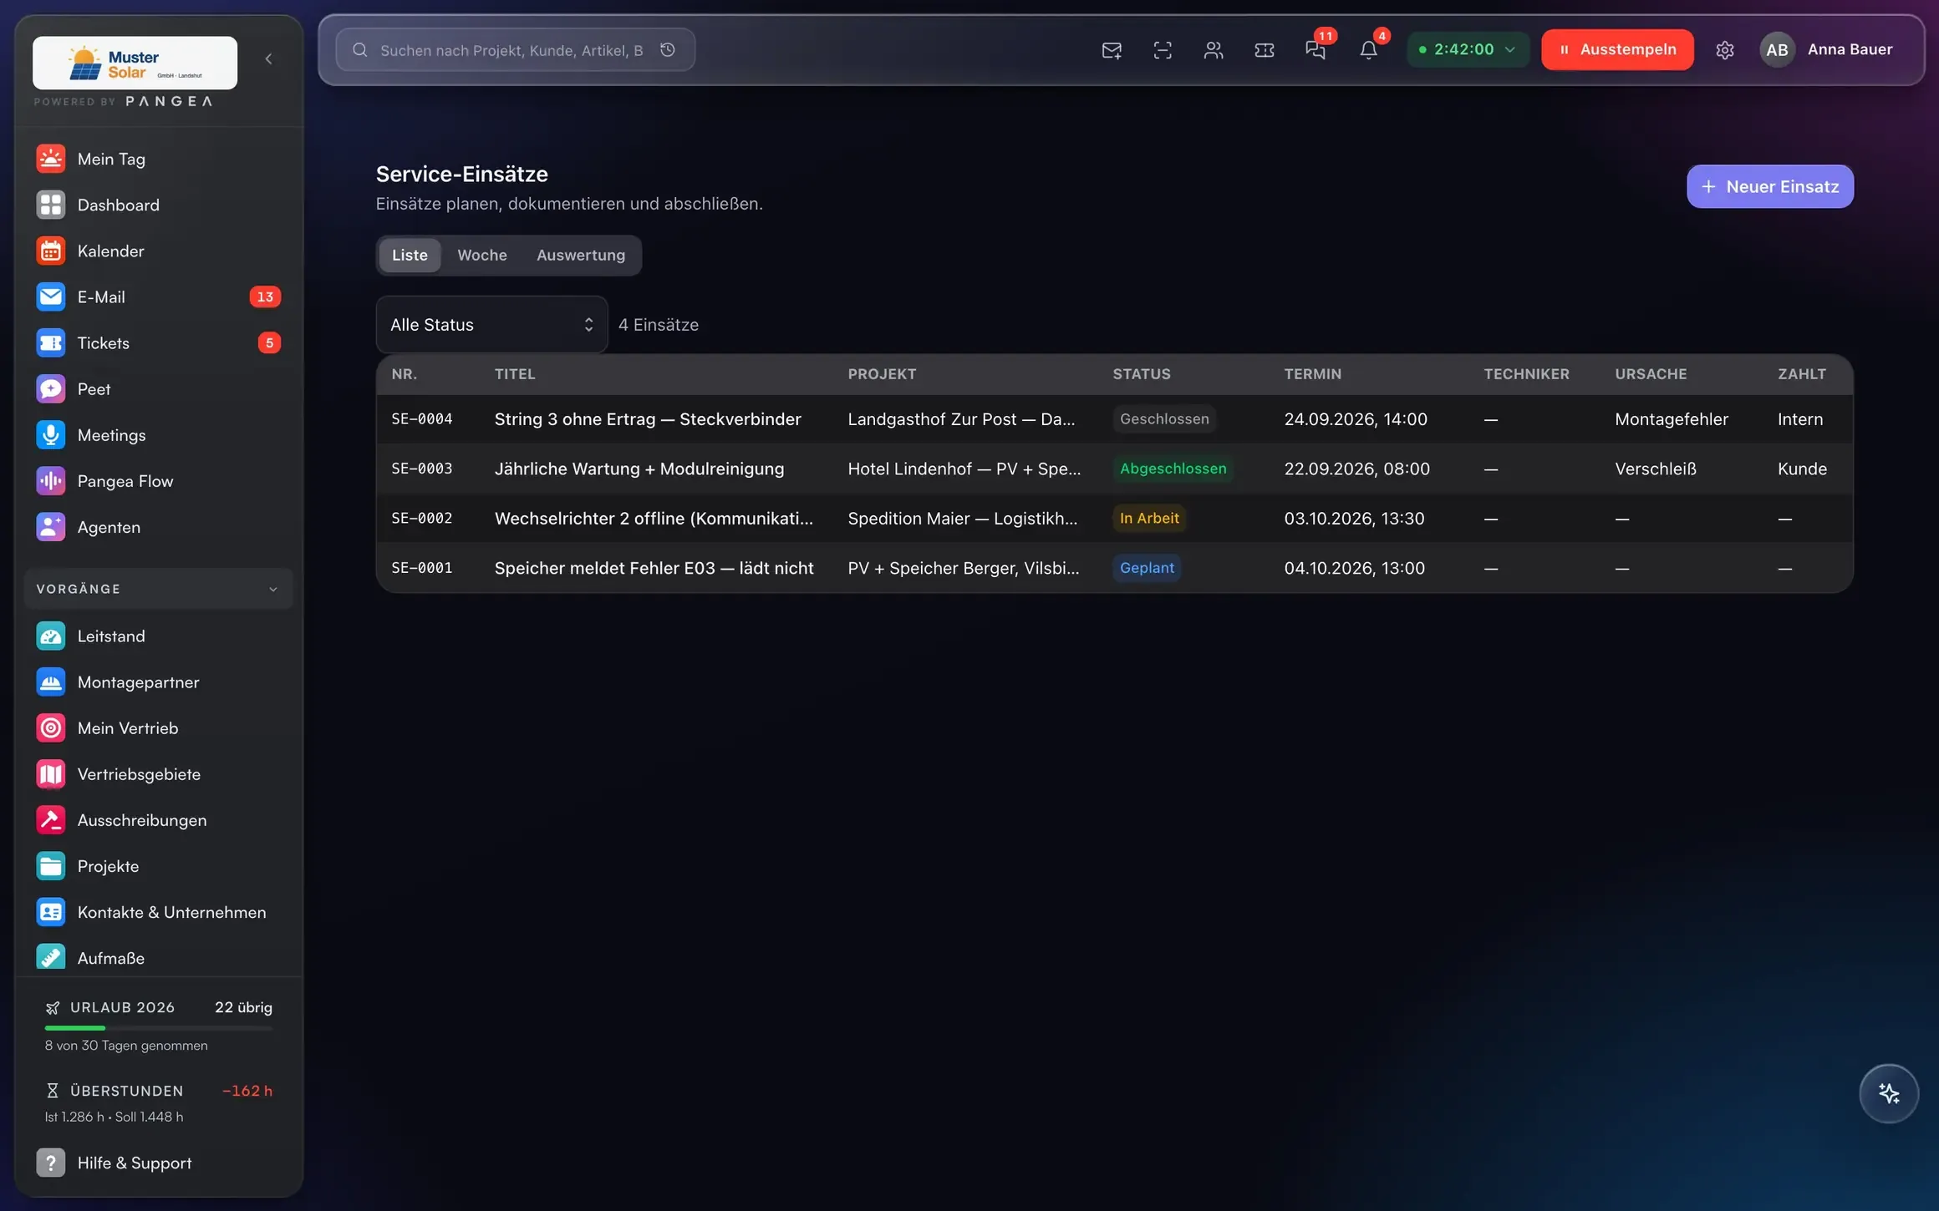Open E-Mail with 13 unread

[159, 296]
